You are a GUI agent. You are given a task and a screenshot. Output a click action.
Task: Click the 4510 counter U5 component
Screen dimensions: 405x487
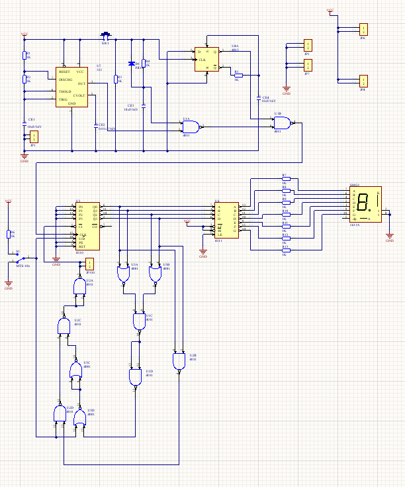[x=88, y=227]
